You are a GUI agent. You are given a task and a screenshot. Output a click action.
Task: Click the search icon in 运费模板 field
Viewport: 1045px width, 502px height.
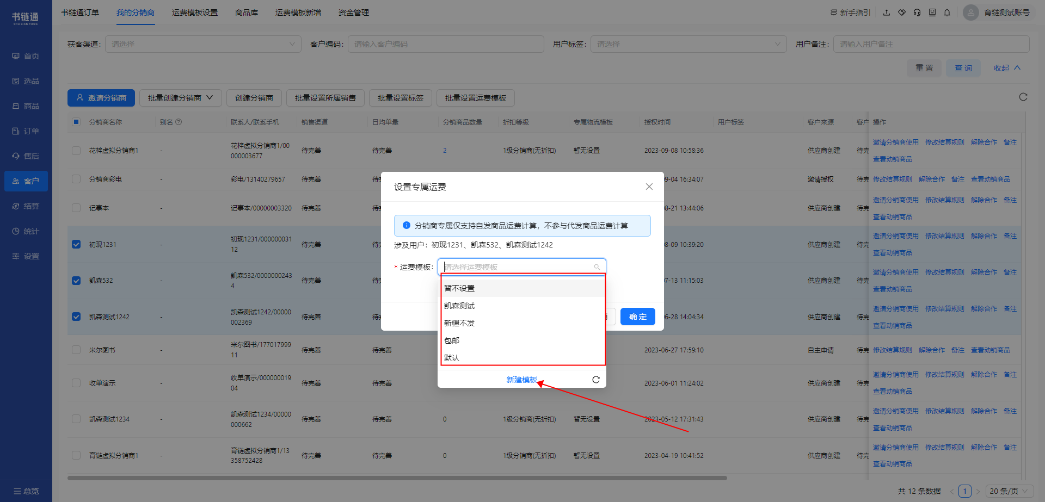597,267
